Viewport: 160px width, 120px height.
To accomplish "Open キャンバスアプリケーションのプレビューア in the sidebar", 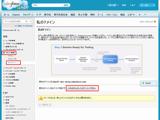I will pos(18,109).
